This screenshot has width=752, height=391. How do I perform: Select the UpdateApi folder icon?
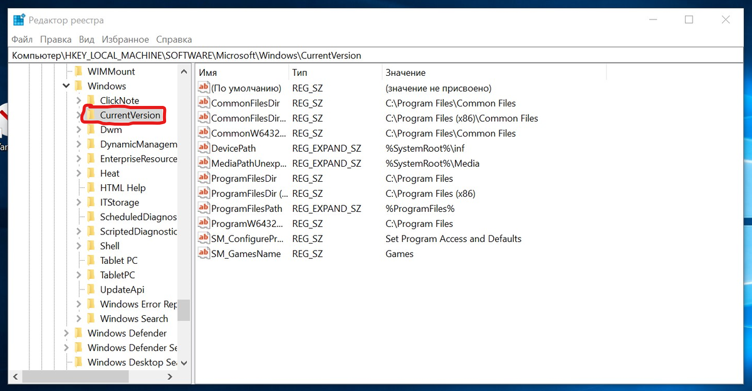[91, 289]
